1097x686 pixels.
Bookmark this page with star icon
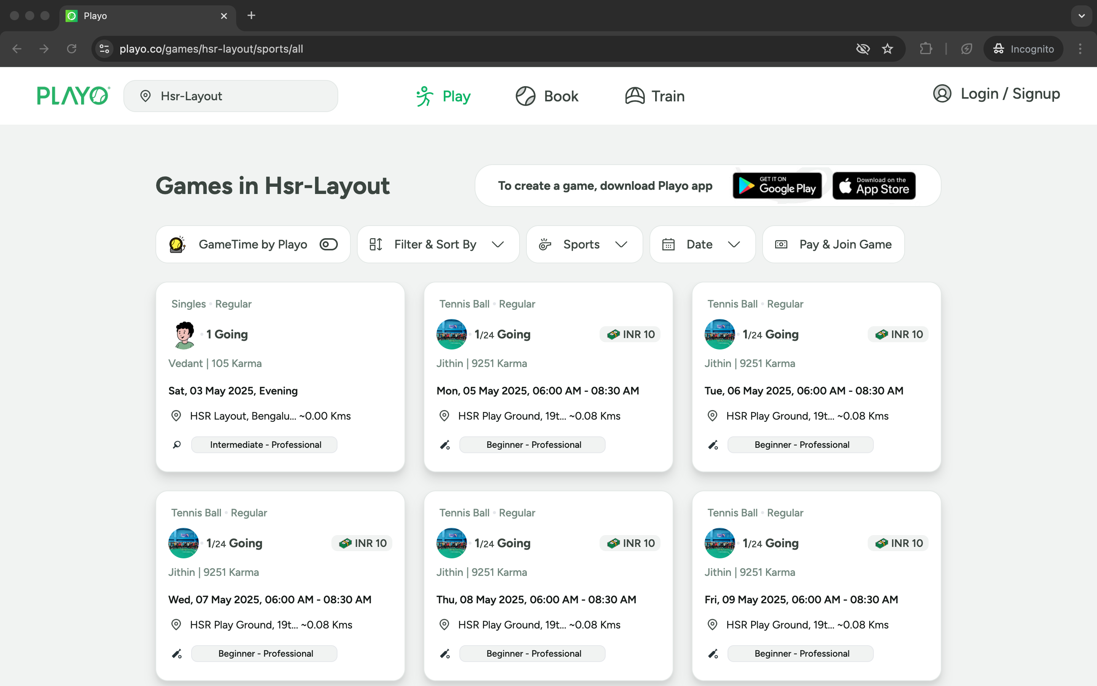point(887,48)
